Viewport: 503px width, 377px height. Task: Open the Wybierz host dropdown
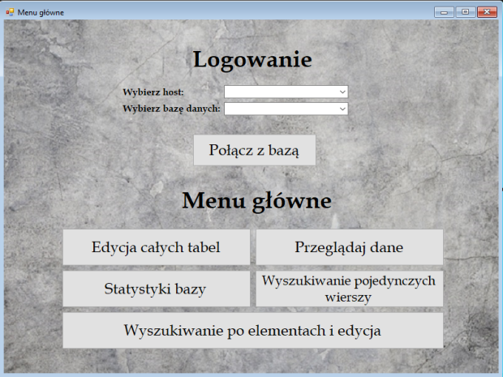[x=286, y=92]
